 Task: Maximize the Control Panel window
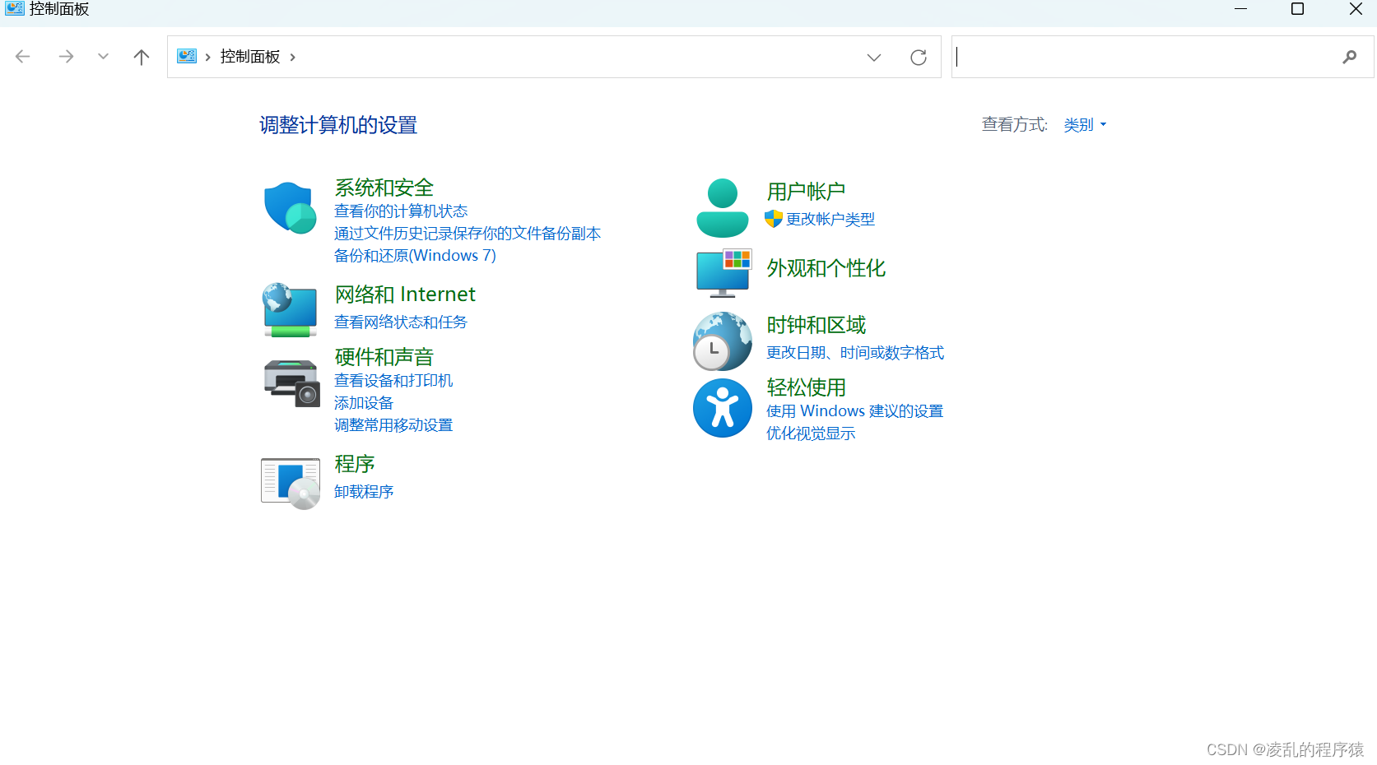click(1297, 9)
